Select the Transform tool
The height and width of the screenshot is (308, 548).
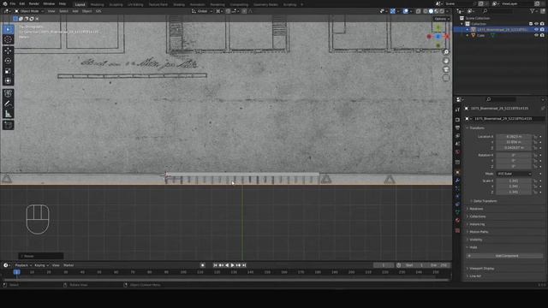coord(8,81)
